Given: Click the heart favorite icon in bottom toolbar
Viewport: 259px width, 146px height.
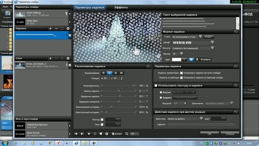Looking at the screenshot, I should tap(101, 134).
